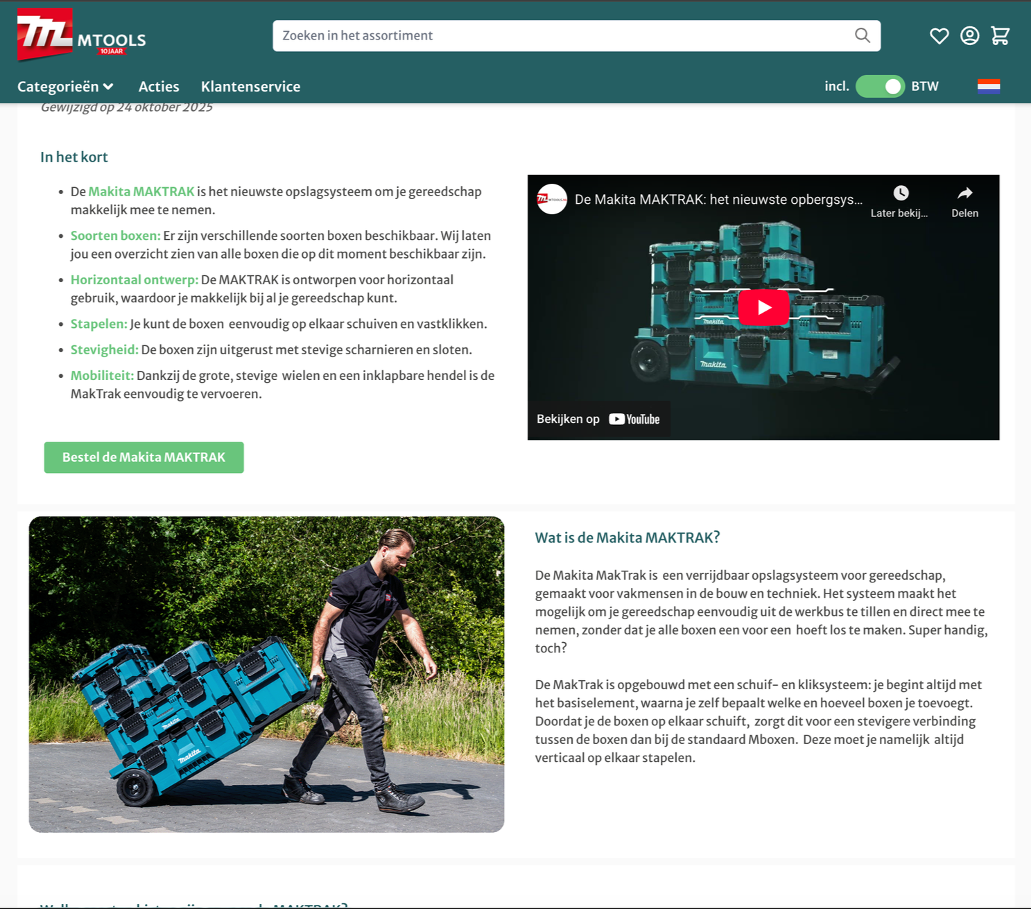Click the Soorten boxen: label
Screen dimensions: 1031x909
(115, 236)
